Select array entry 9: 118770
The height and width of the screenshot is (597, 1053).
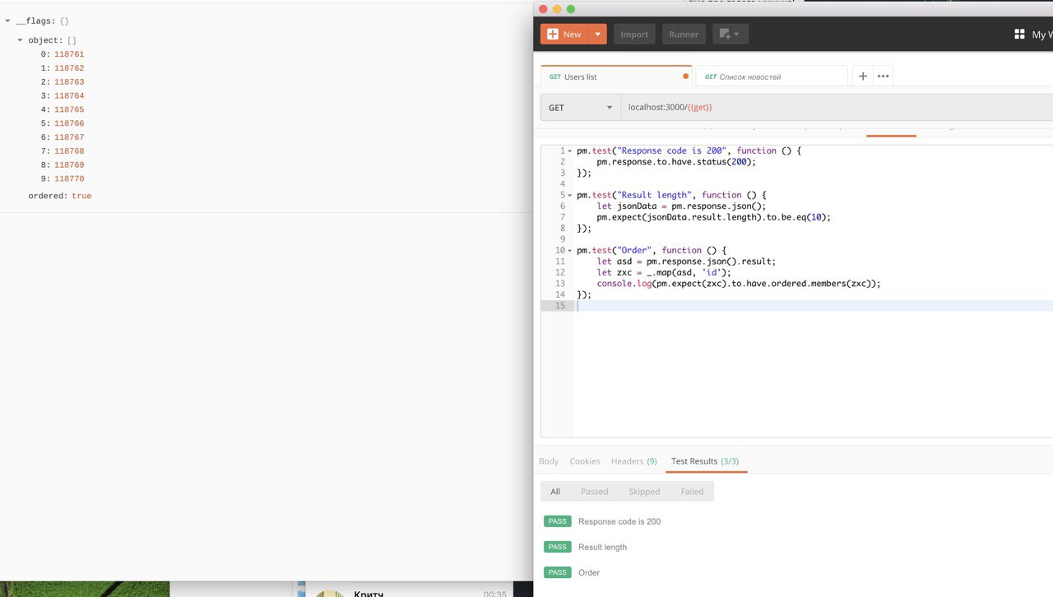[63, 178]
